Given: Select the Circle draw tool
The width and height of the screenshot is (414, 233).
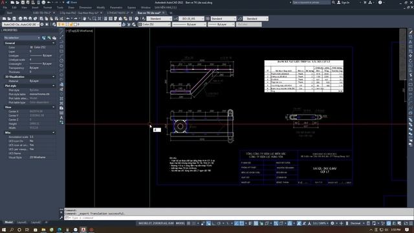Looking at the screenshot, I should point(61,61).
